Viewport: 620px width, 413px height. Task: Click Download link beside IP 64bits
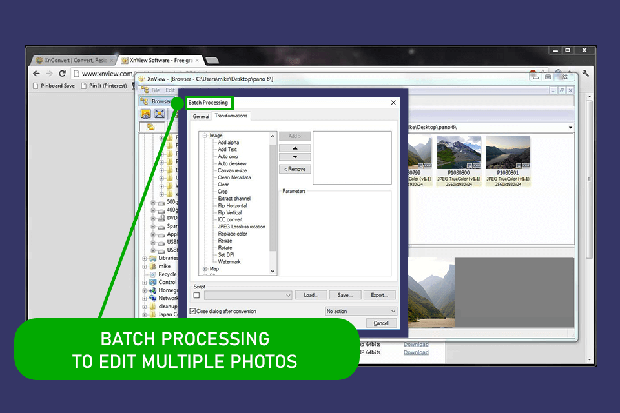point(416,352)
